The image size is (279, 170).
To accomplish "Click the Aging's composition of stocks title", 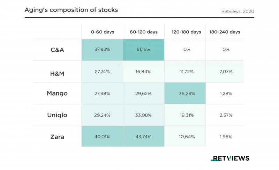I will pyautogui.click(x=71, y=10).
